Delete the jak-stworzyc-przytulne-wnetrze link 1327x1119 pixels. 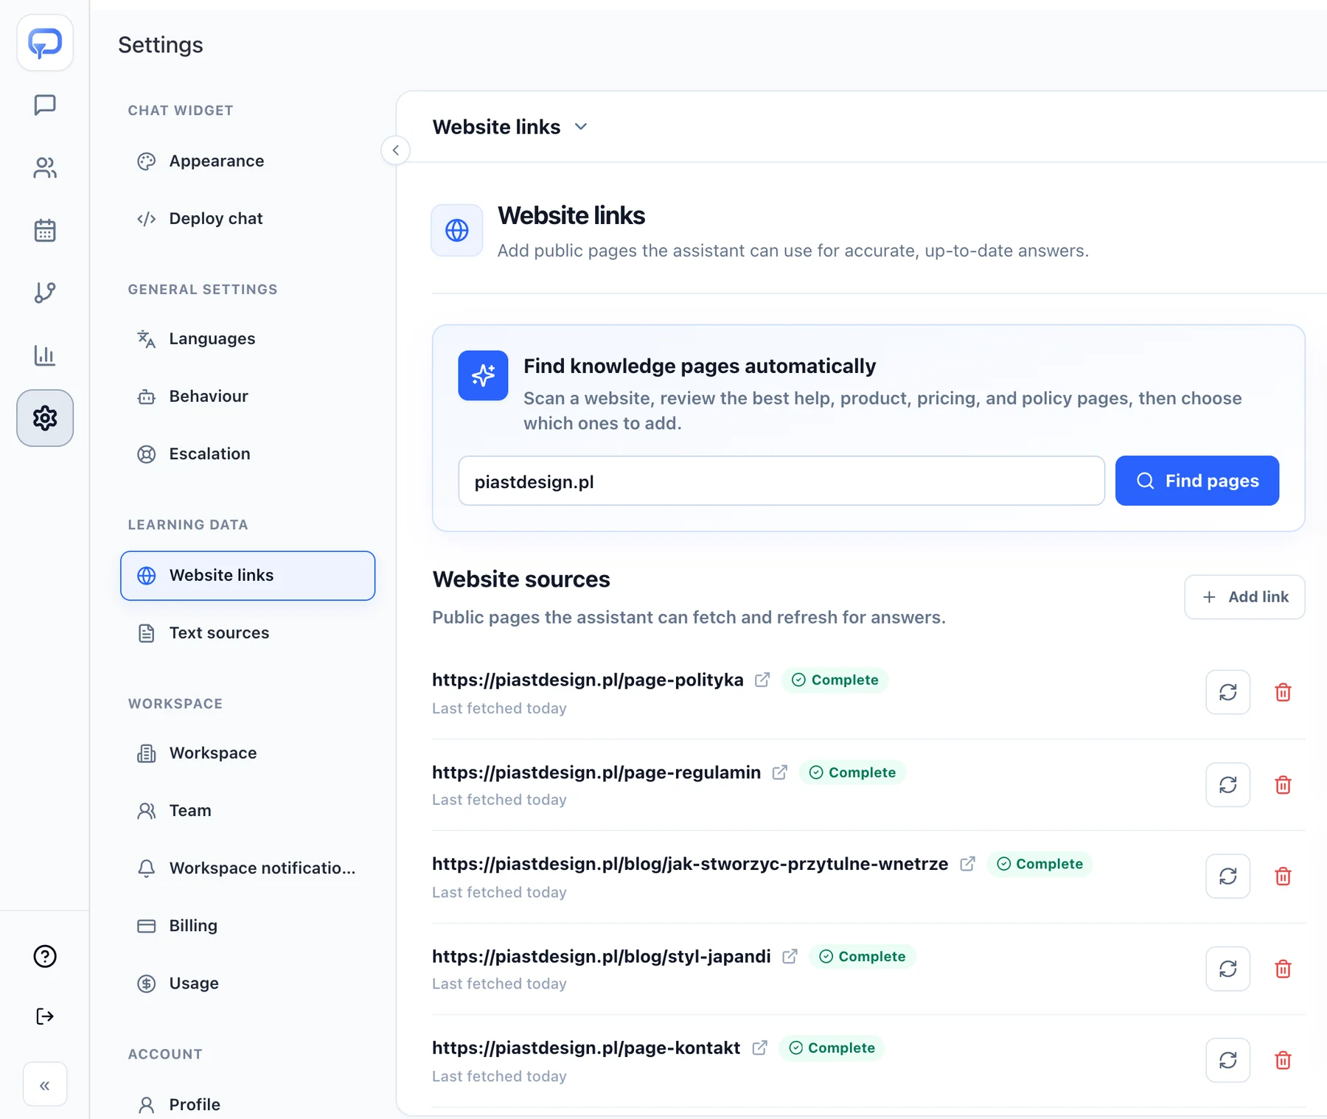[1283, 876]
